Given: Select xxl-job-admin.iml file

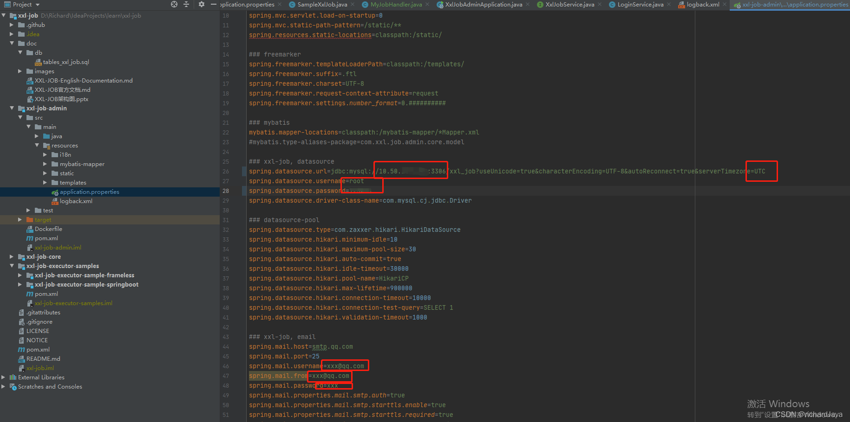Looking at the screenshot, I should (x=58, y=247).
